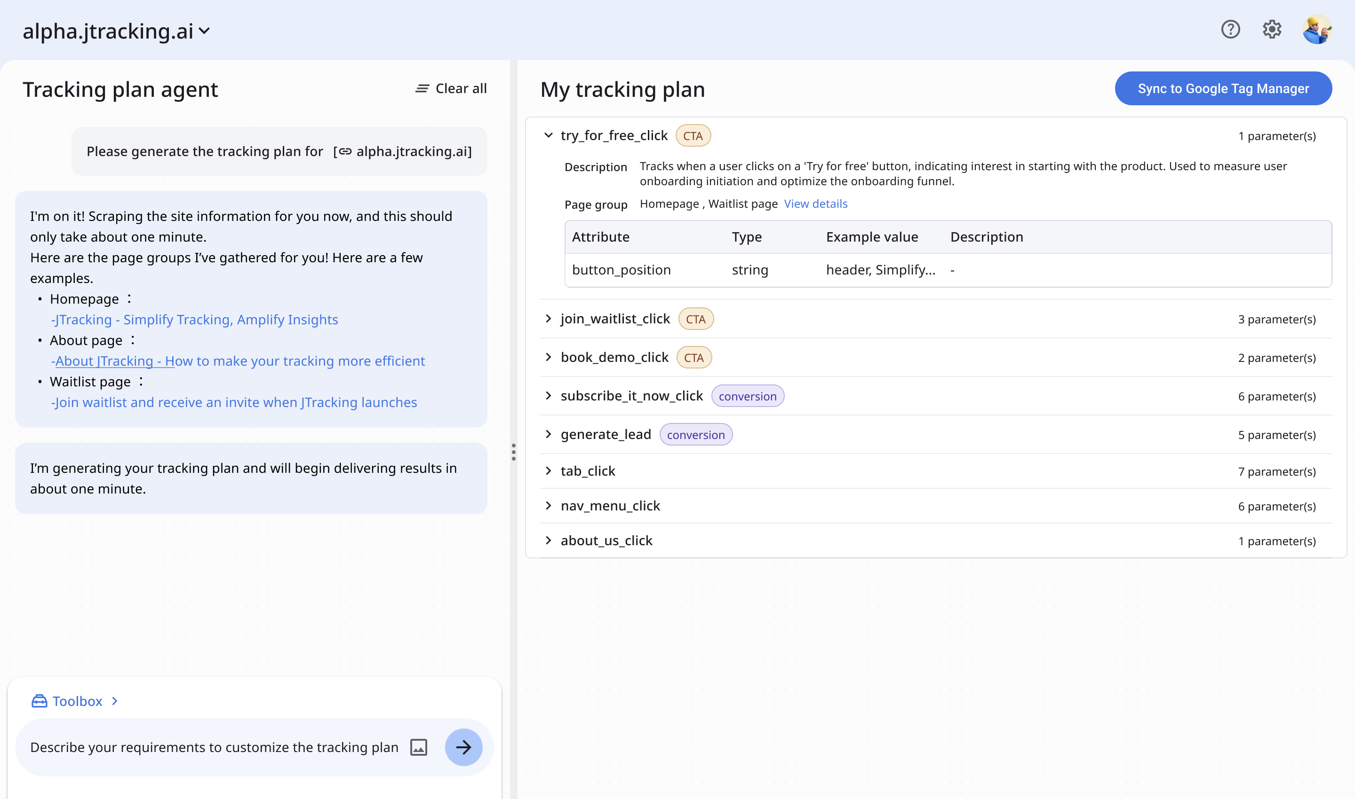Open the help question mark icon
The height and width of the screenshot is (799, 1355).
point(1230,29)
